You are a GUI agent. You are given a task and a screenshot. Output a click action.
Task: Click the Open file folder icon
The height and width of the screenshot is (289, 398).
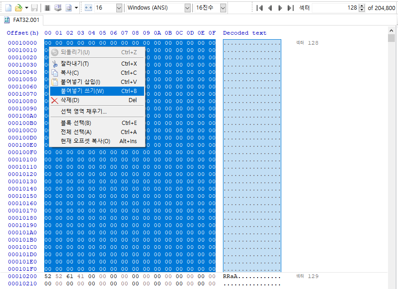tap(19, 8)
